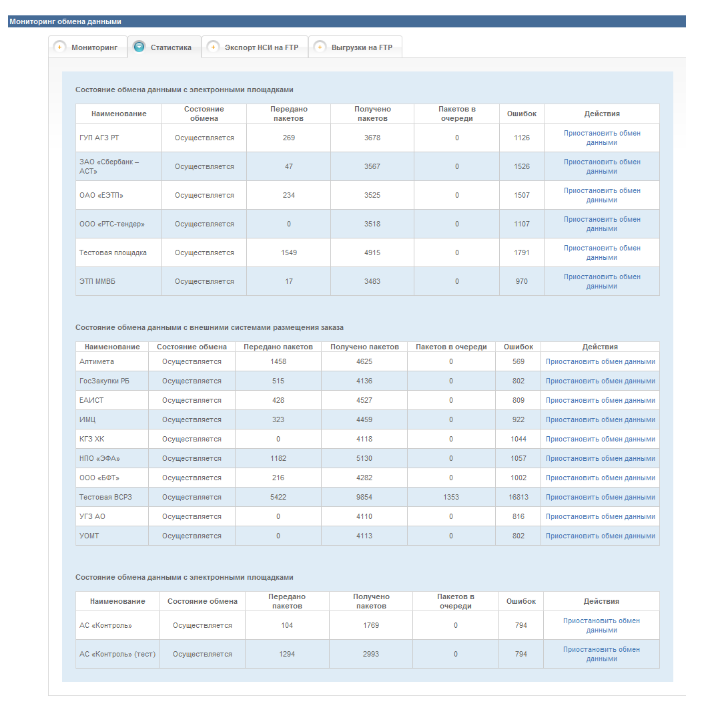Screen dimensions: 704x710
Task: Pause data exchange for ОАО «ЕЭТП»
Action: click(602, 195)
